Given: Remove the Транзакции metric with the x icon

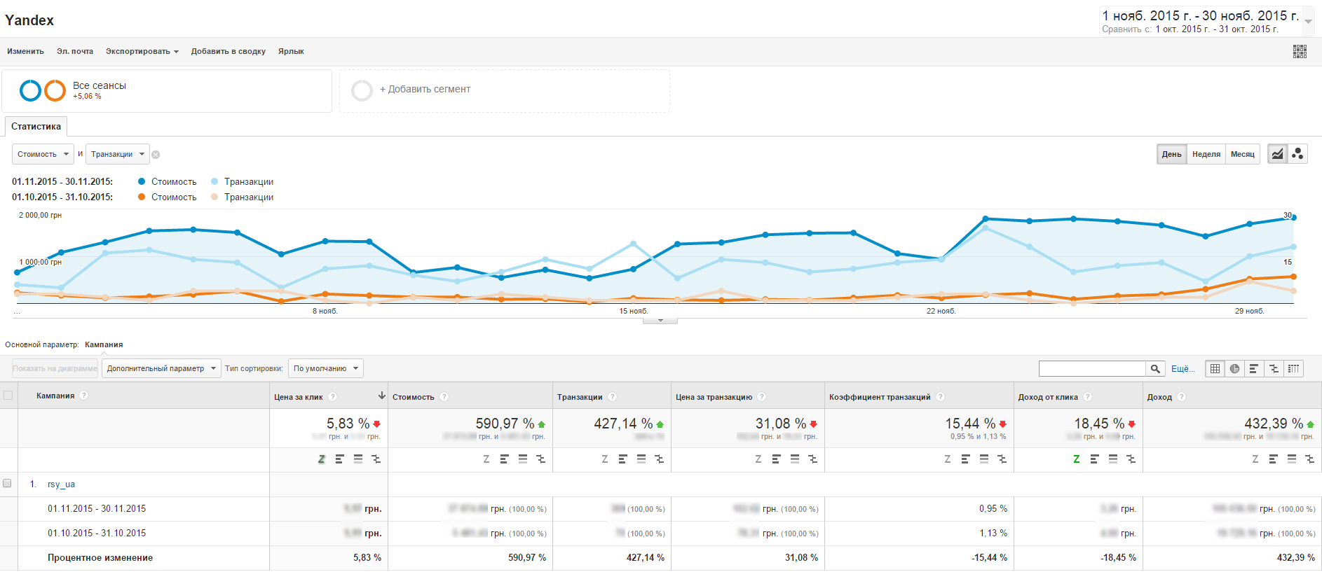Looking at the screenshot, I should click(156, 155).
